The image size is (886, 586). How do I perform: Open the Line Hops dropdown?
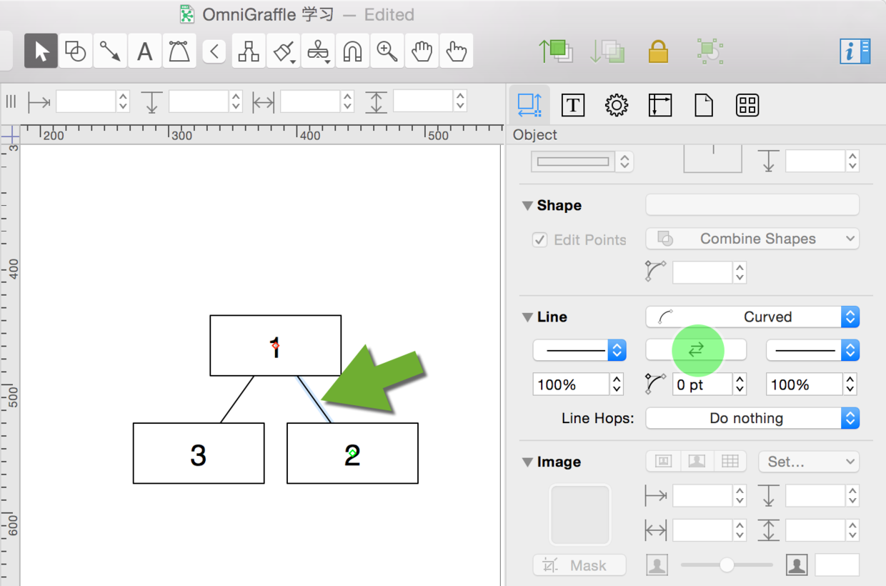click(x=752, y=418)
